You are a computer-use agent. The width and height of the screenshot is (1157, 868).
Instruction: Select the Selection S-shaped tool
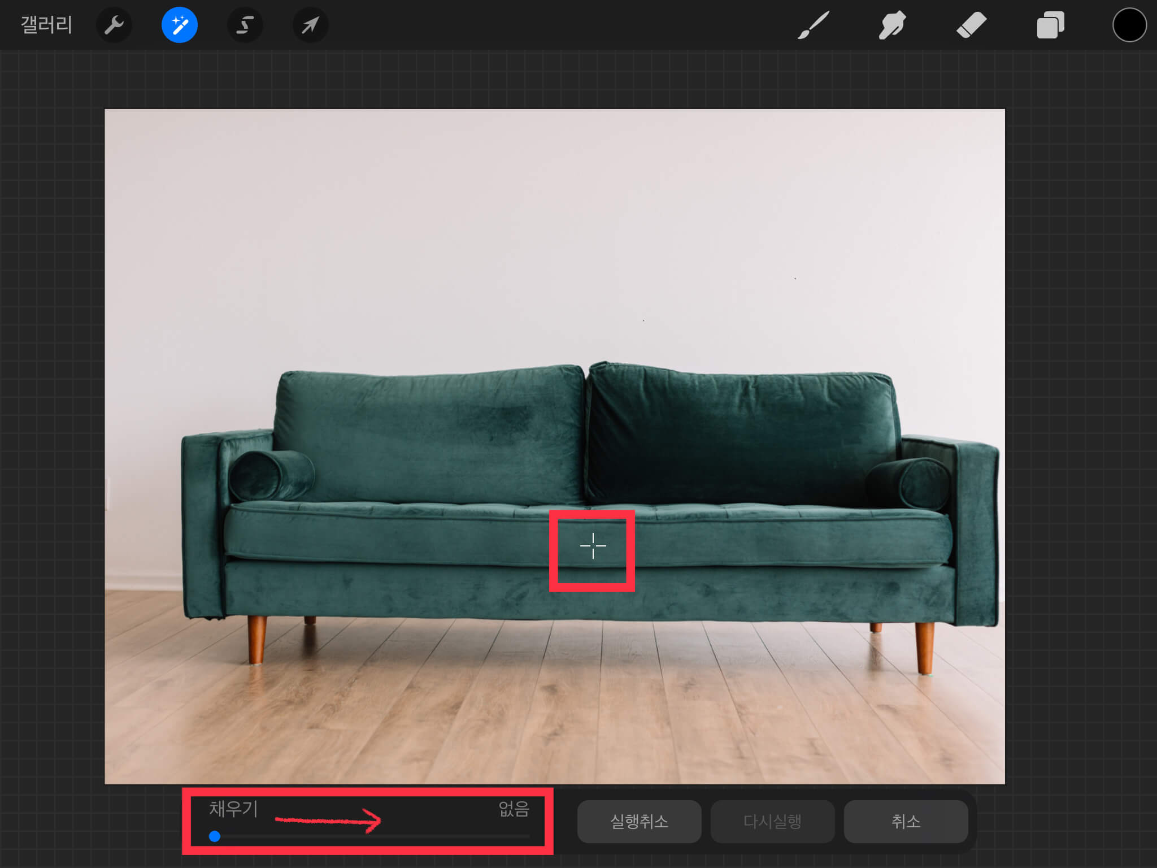coord(245,25)
